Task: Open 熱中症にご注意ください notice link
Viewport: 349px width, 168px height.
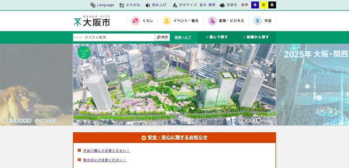Action: [105, 160]
